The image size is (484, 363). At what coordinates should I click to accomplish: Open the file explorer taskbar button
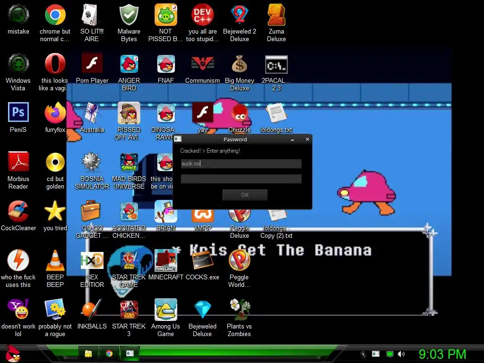(x=88, y=354)
